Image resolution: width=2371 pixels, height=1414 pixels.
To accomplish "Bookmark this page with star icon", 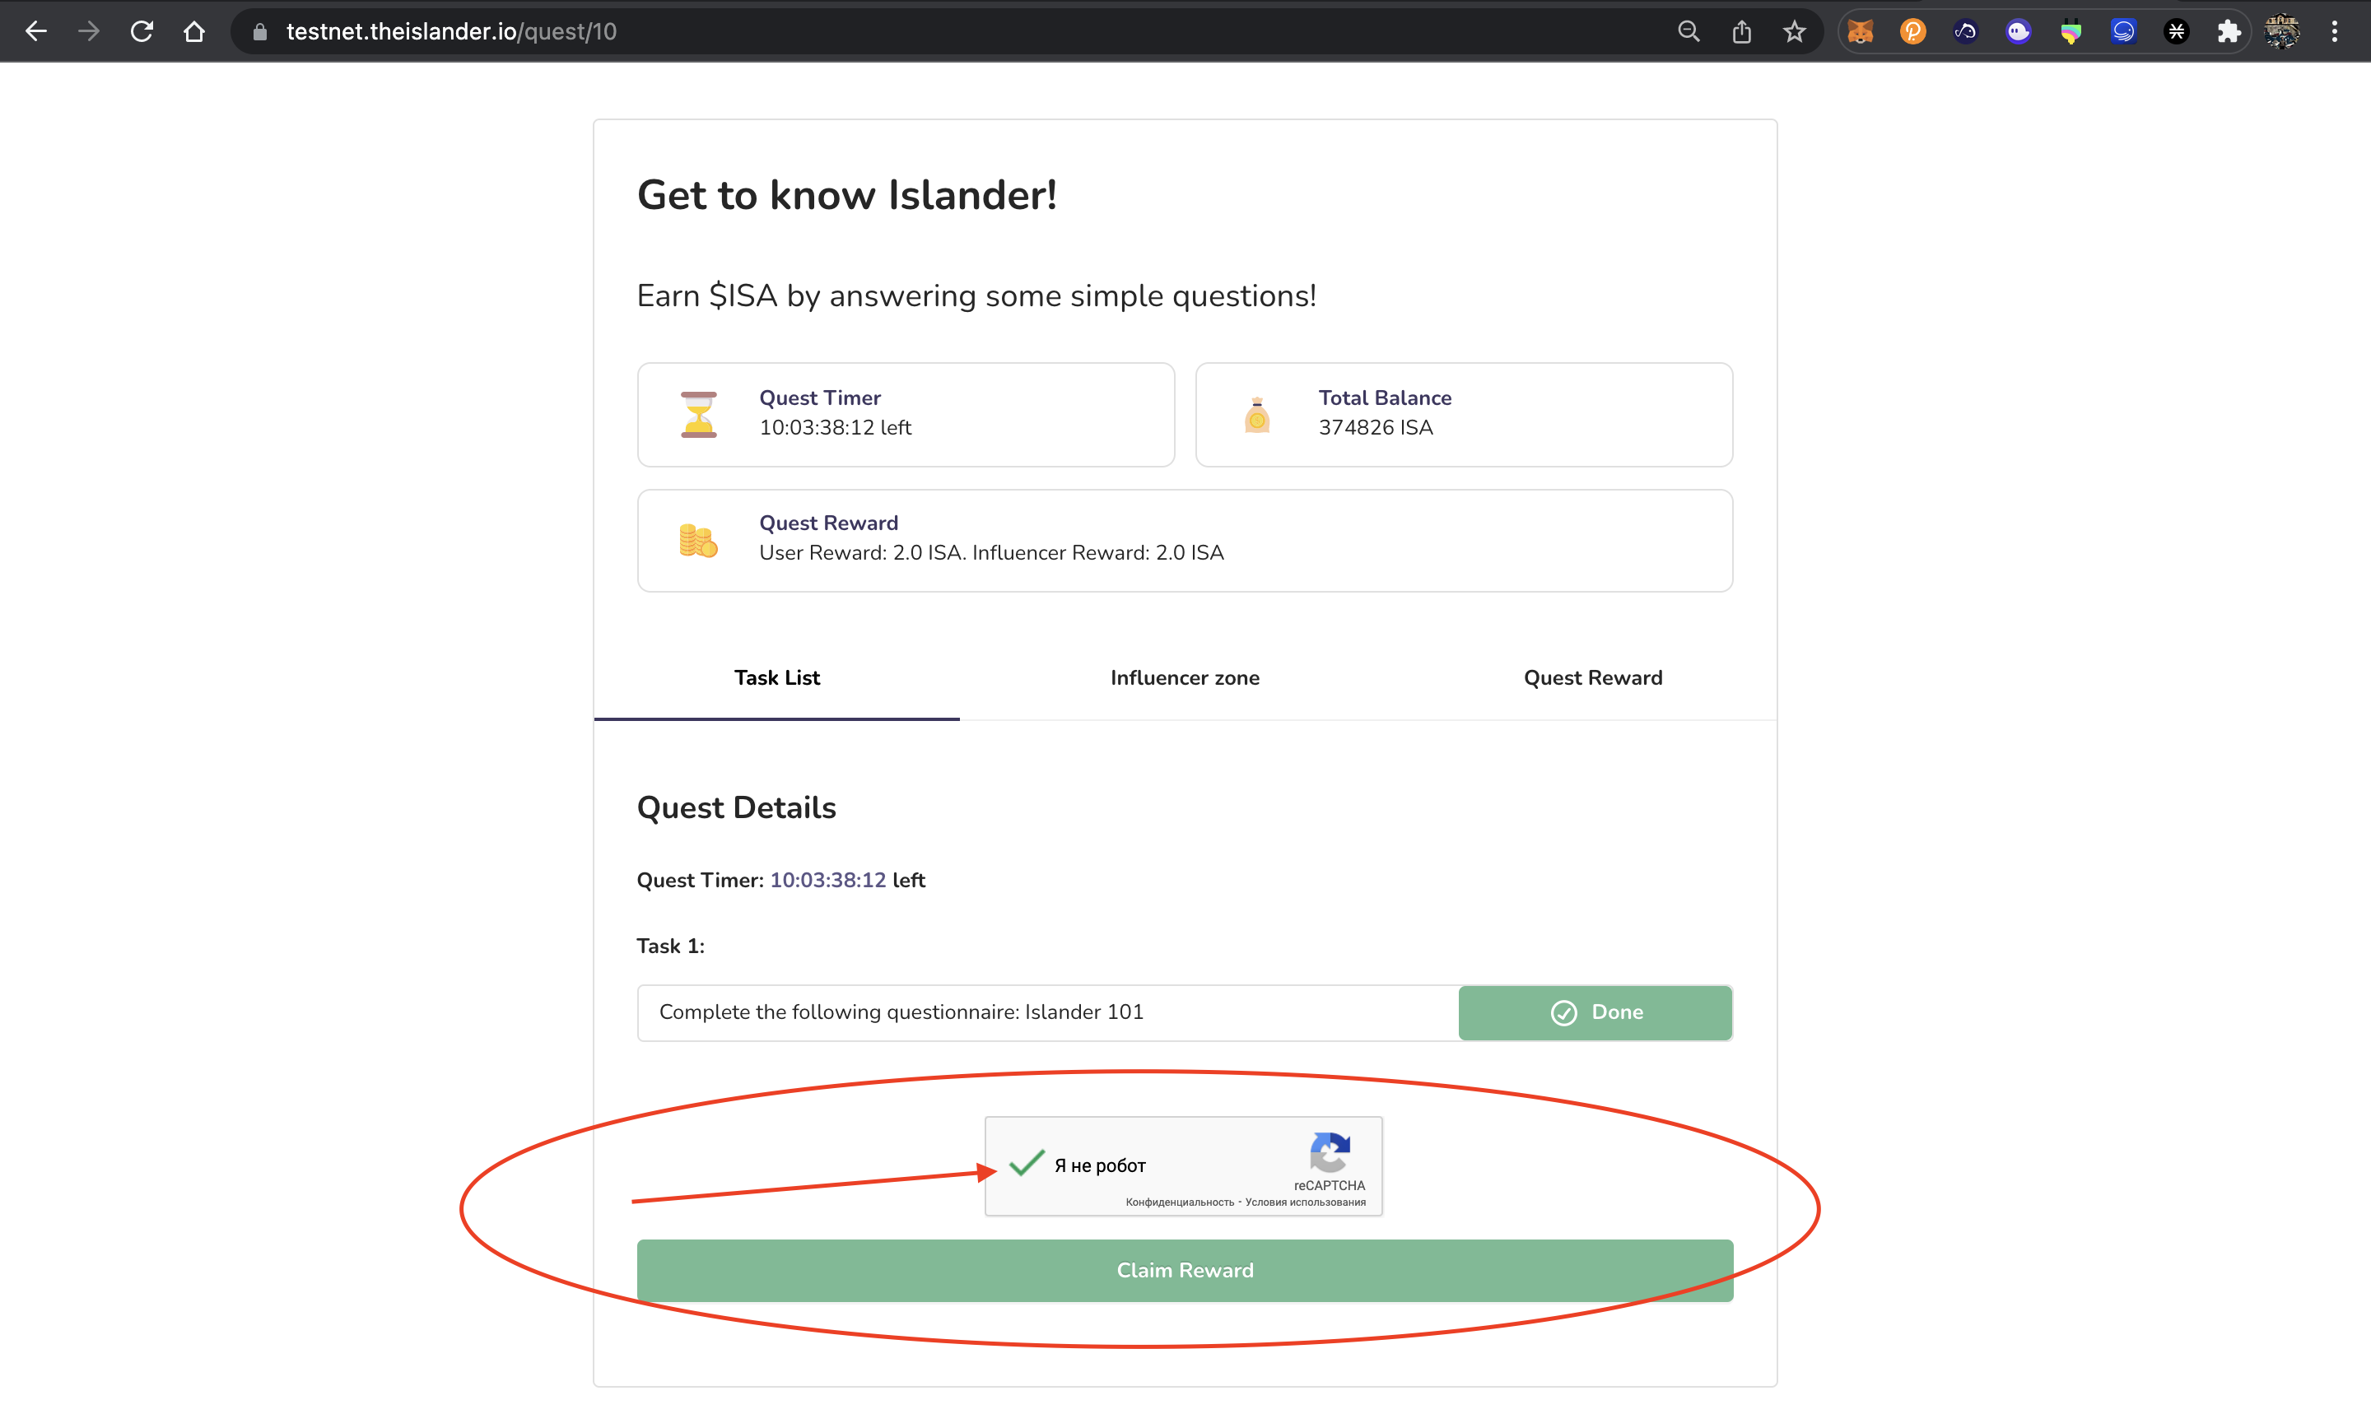I will [x=1795, y=31].
